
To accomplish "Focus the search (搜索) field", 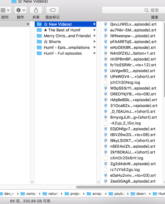I will 134,10.
